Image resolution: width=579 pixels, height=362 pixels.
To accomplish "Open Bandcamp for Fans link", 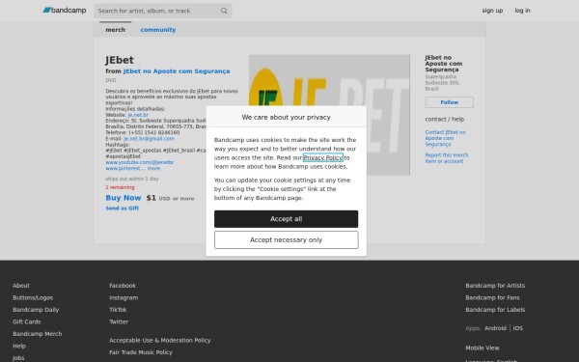I will pos(492,297).
